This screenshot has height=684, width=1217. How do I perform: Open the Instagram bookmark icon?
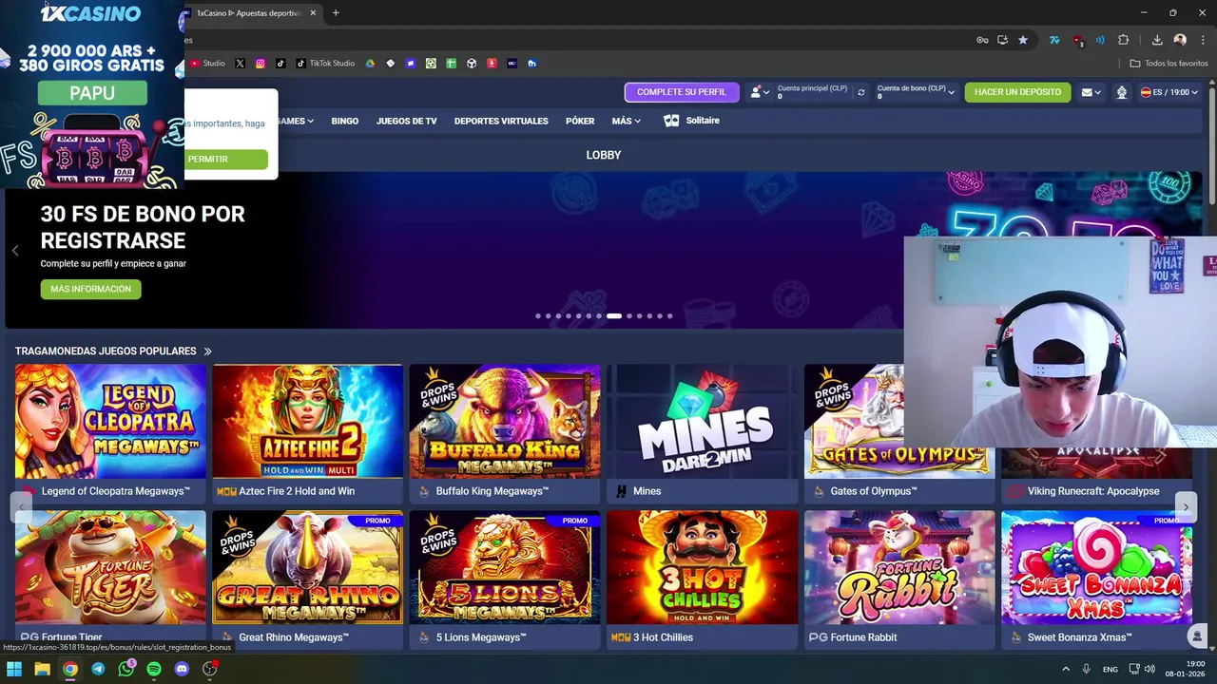pyautogui.click(x=260, y=64)
